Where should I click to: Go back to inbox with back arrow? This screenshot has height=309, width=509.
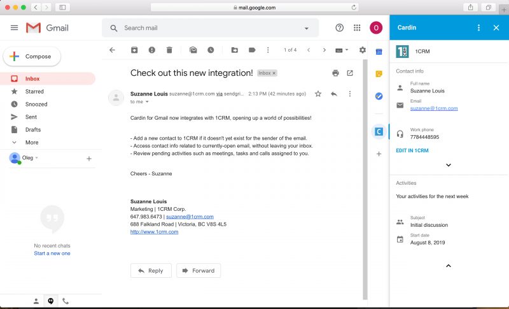pyautogui.click(x=113, y=50)
